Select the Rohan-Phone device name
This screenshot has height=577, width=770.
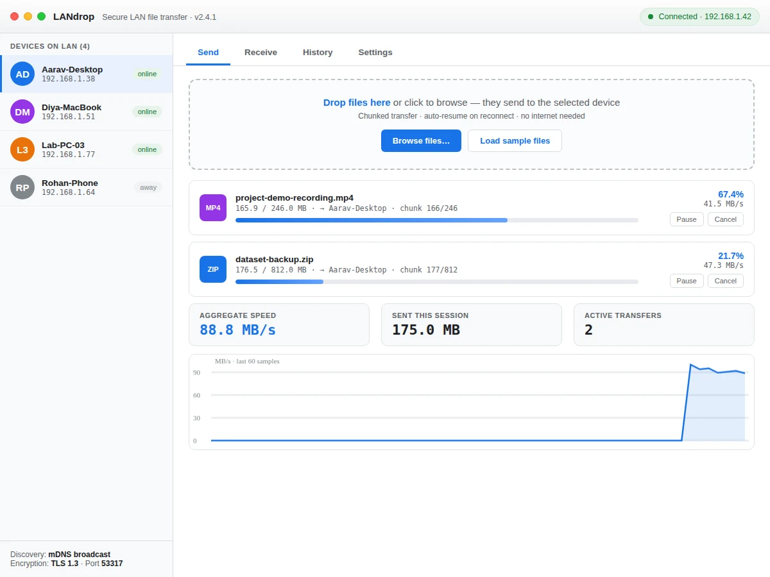[x=70, y=183]
